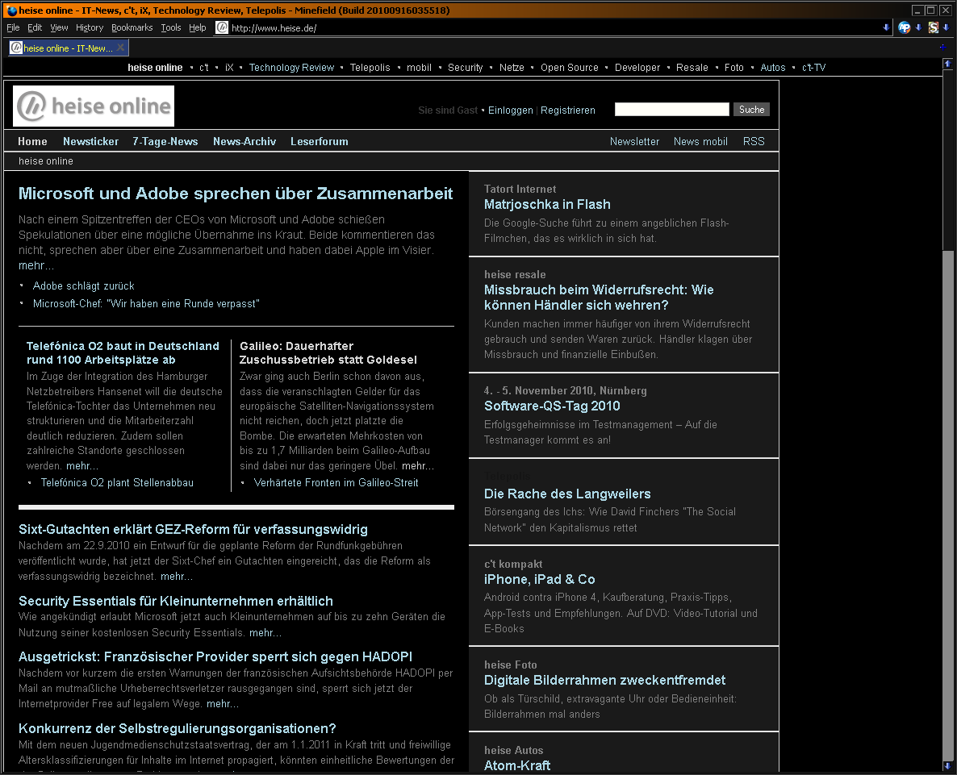This screenshot has width=957, height=775.
Task: Click the Newsletter link
Action: coord(634,141)
